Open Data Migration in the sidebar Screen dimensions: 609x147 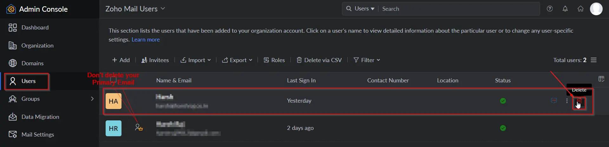coord(40,117)
